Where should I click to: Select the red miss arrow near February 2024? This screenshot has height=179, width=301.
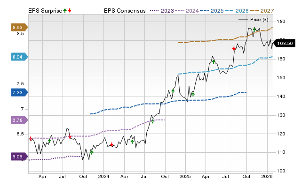pyautogui.click(x=112, y=144)
